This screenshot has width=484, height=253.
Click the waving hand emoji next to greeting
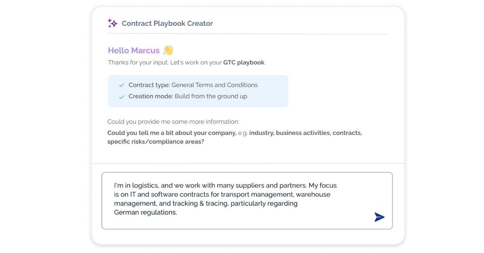coord(169,50)
